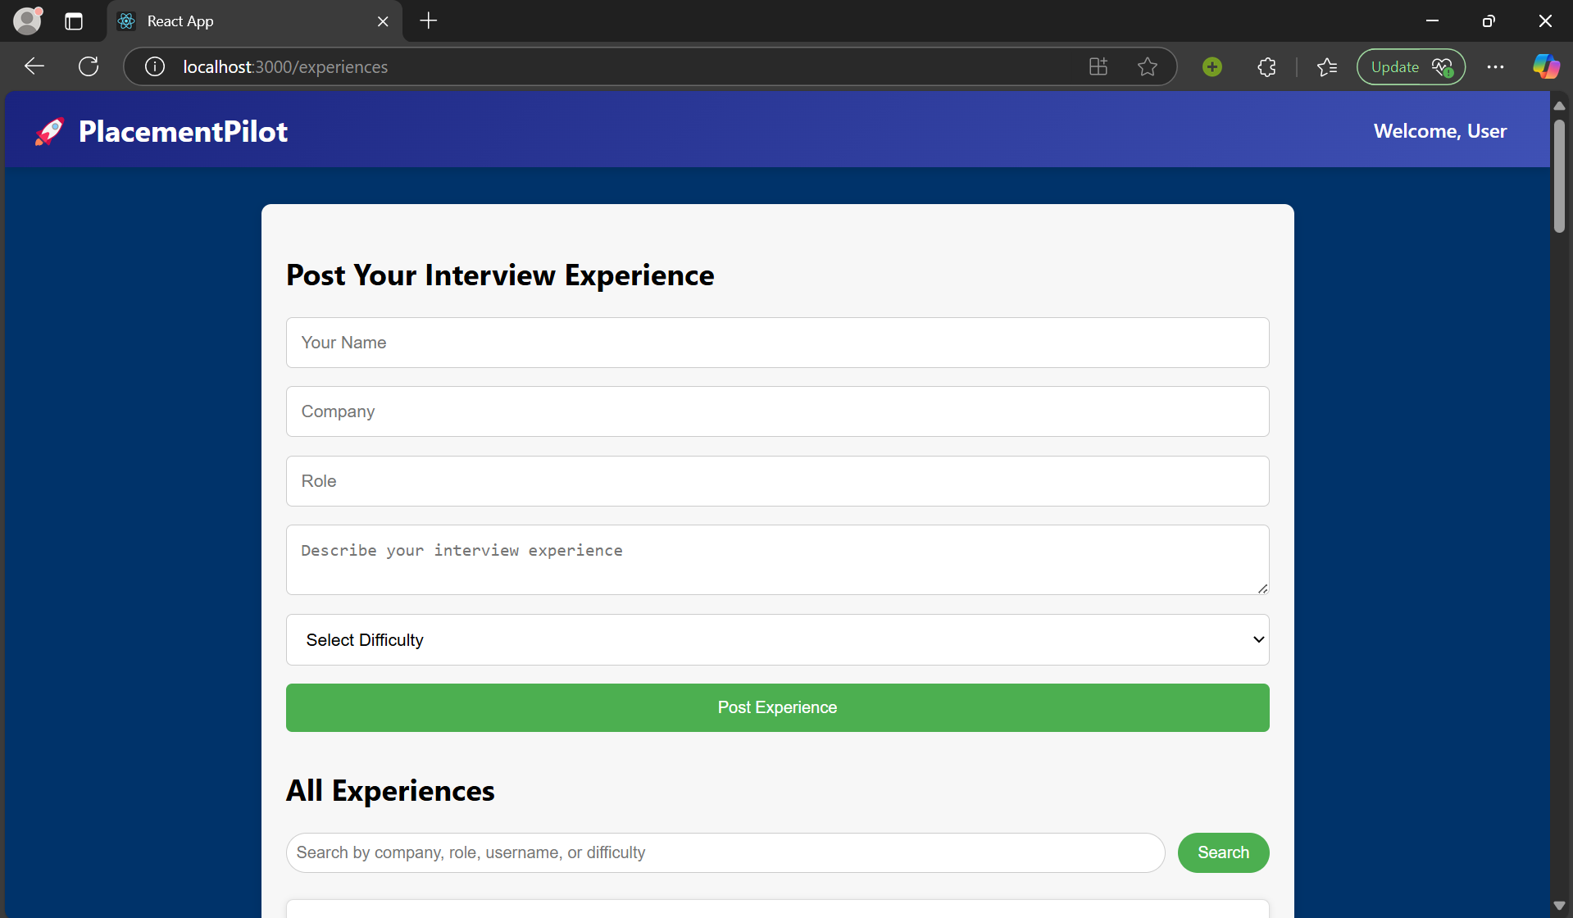The image size is (1573, 918).
Task: Open the tab actions menu icon
Action: [x=74, y=21]
